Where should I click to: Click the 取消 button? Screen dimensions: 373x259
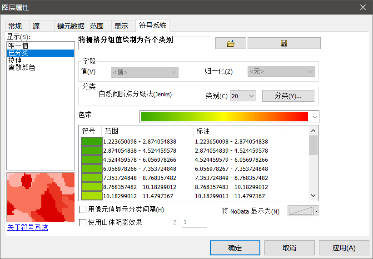(289, 248)
